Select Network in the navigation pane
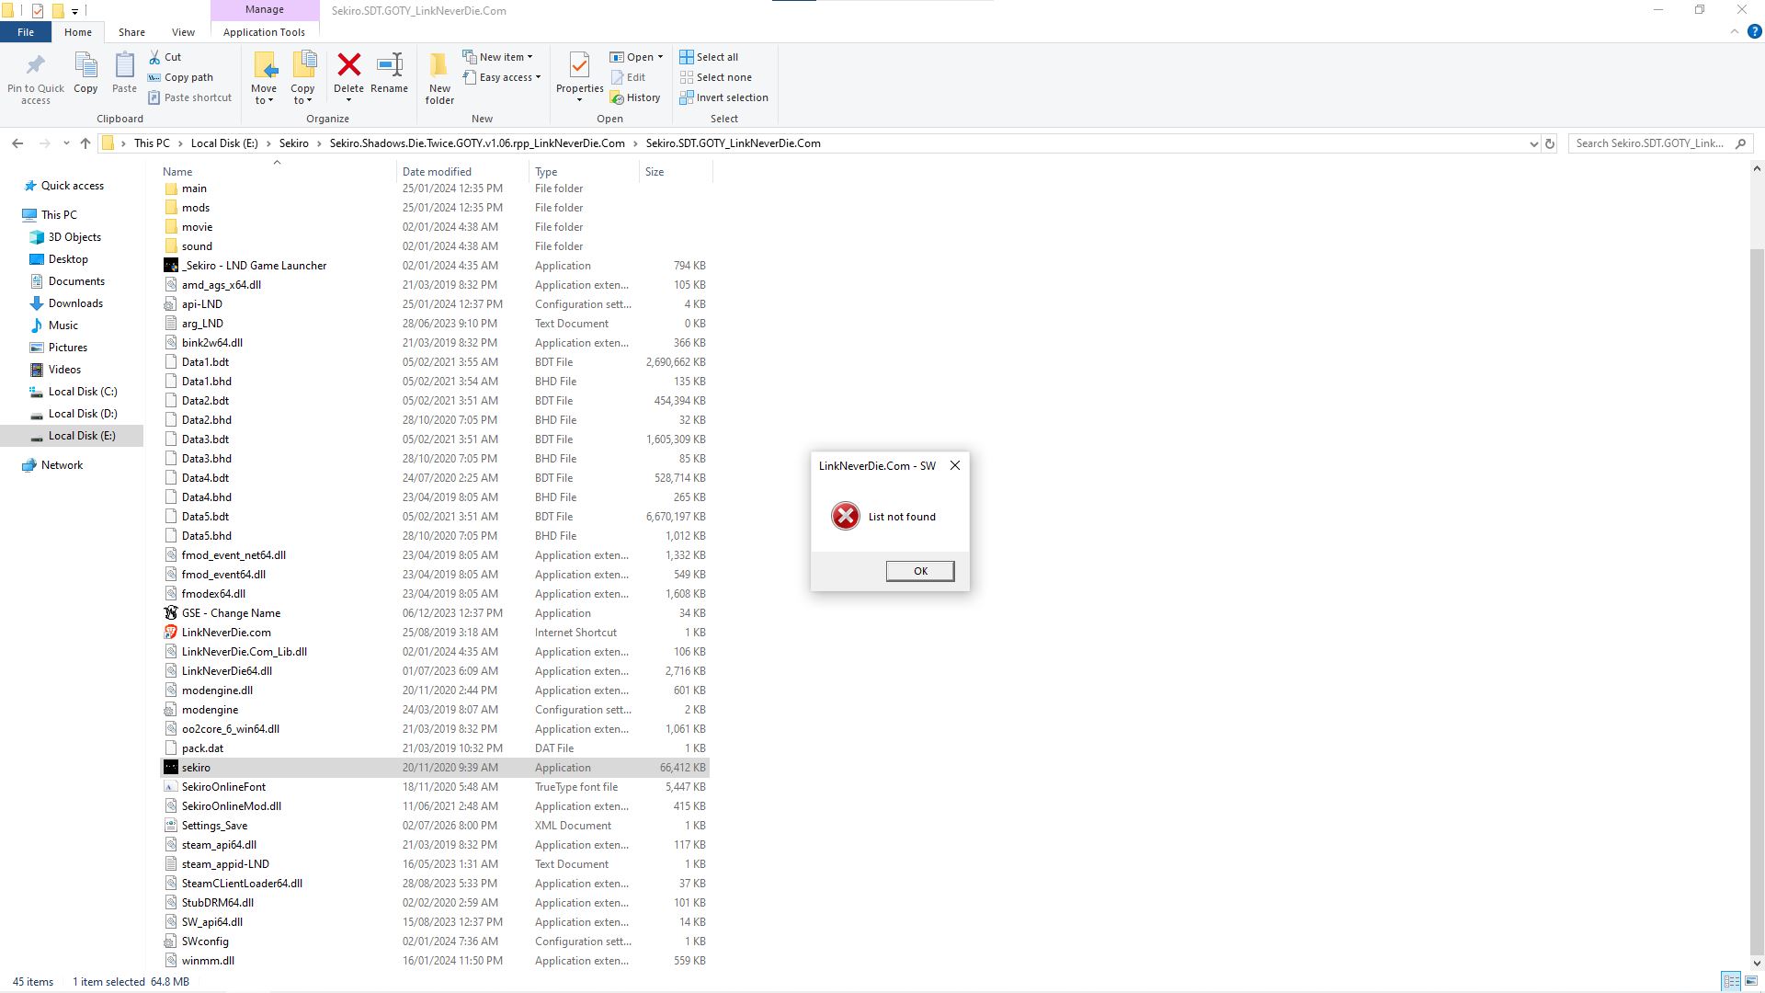Image resolution: width=1765 pixels, height=993 pixels. click(62, 465)
